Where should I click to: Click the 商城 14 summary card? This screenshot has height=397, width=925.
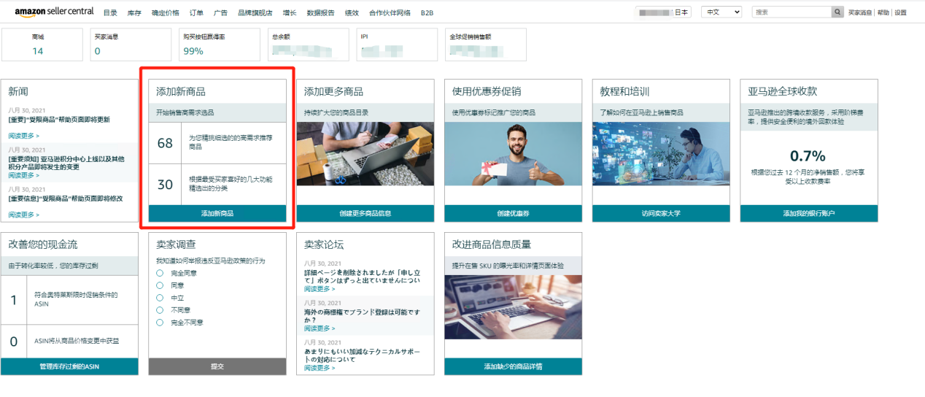[42, 45]
